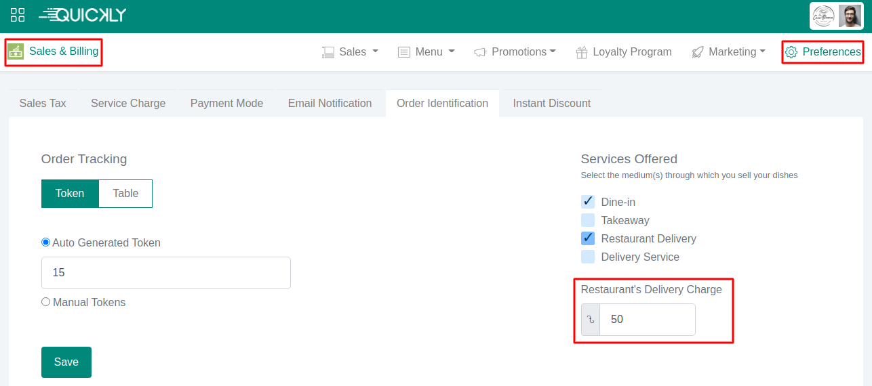Open Preferences via the gear icon

pos(791,52)
